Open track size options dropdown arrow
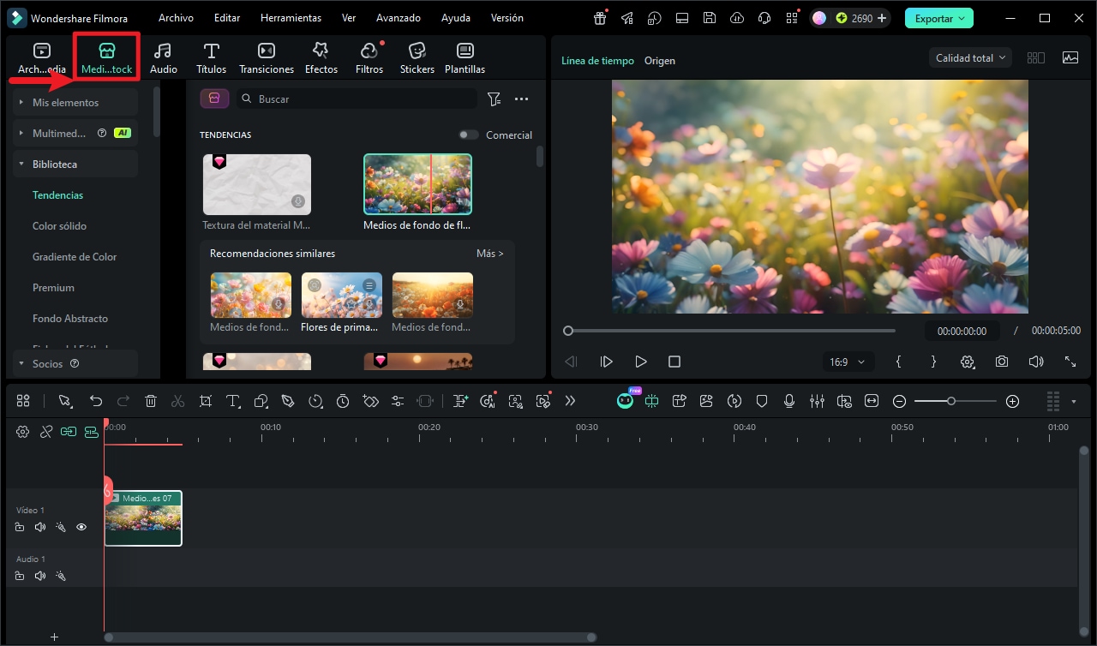Viewport: 1097px width, 646px height. 1074,401
